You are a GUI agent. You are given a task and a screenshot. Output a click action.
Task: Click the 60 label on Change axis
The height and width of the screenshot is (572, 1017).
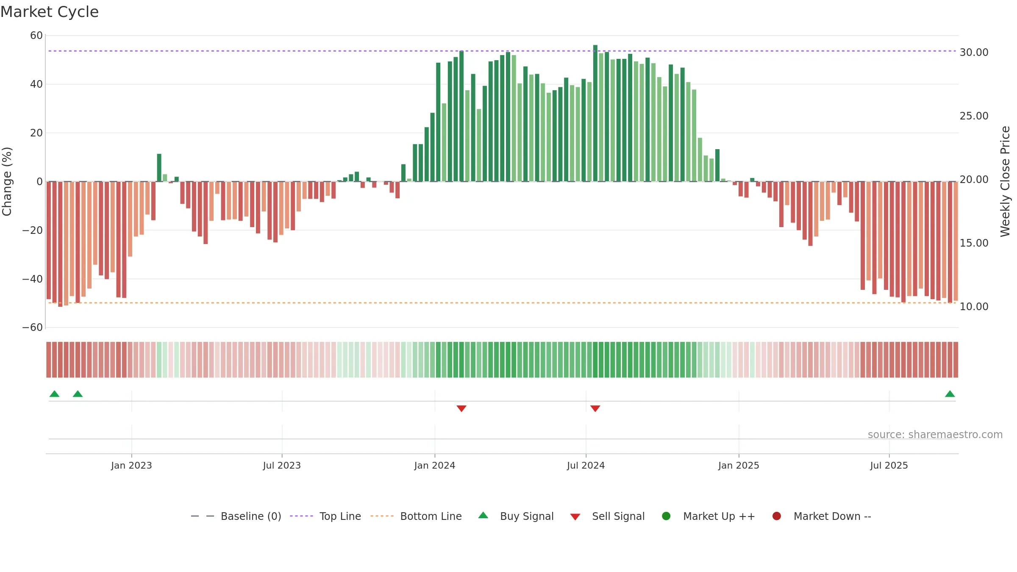pyautogui.click(x=36, y=36)
